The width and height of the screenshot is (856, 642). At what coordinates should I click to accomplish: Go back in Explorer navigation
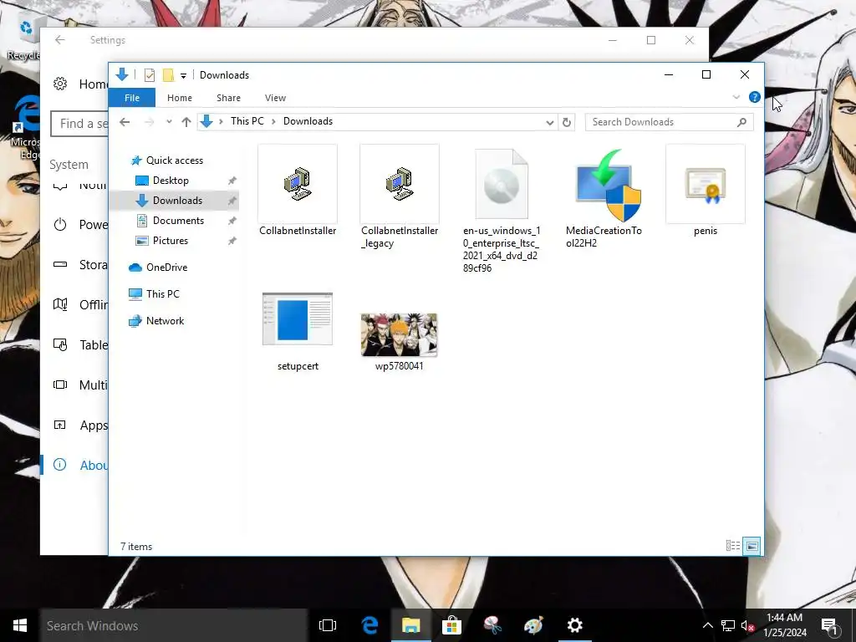[x=125, y=122]
